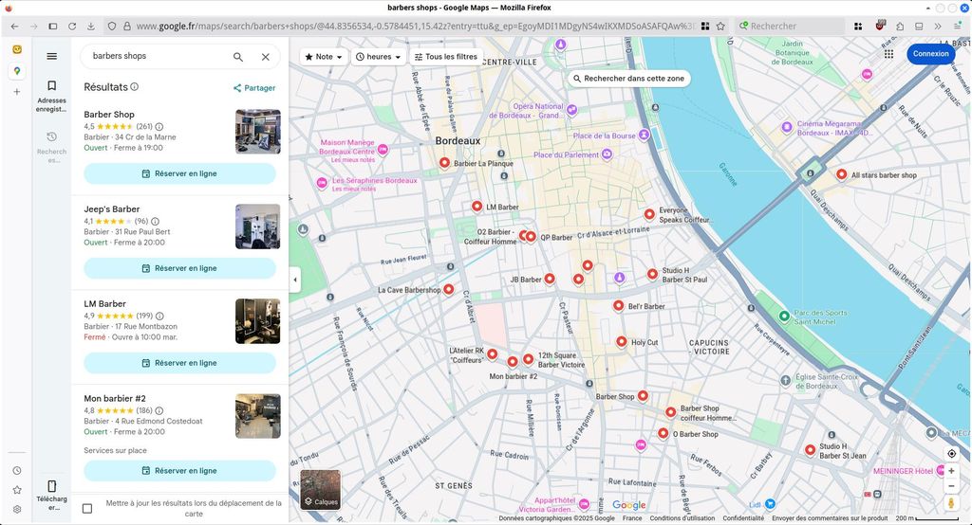This screenshot has height=525, width=972.
Task: Open LM Barber listing photo
Action: [x=258, y=321]
